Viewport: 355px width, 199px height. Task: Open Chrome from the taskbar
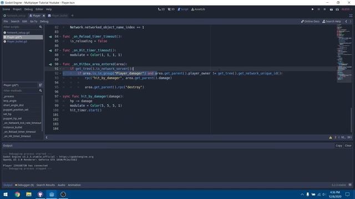[x=17, y=194]
